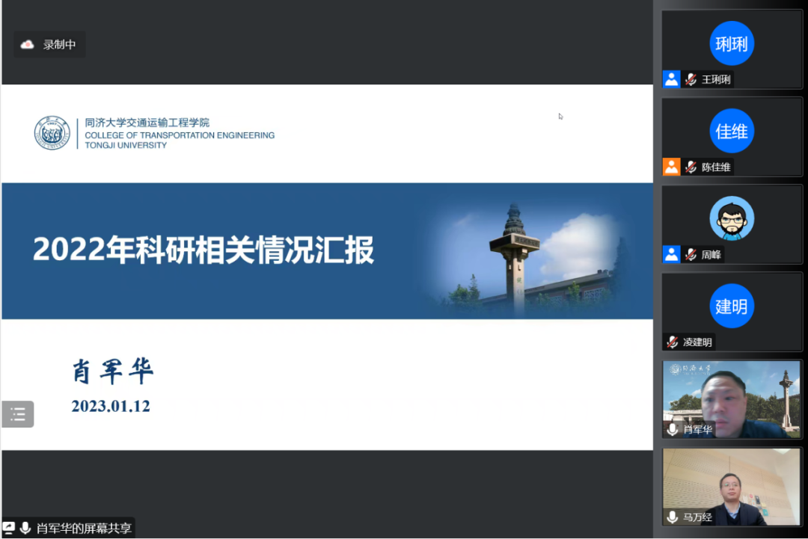Click the 琍琍 round avatar
Image resolution: width=808 pixels, height=539 pixels.
[731, 43]
